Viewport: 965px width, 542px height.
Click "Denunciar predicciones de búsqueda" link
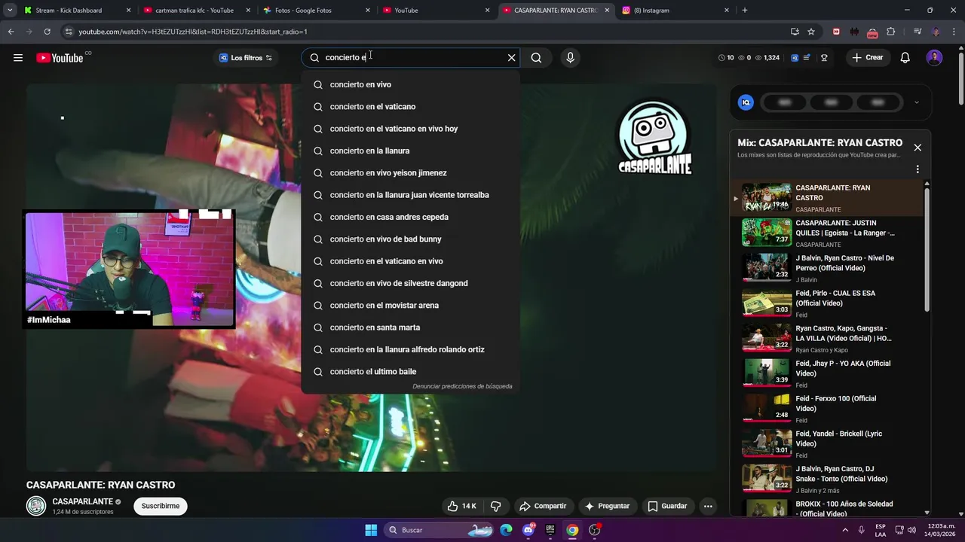(462, 386)
